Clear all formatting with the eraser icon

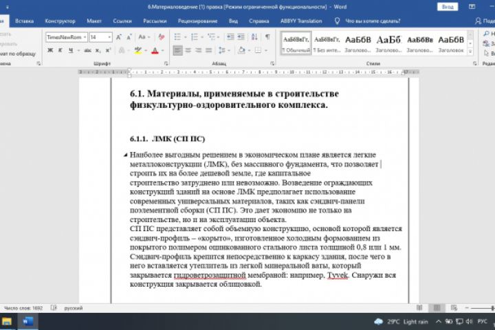[x=162, y=37]
